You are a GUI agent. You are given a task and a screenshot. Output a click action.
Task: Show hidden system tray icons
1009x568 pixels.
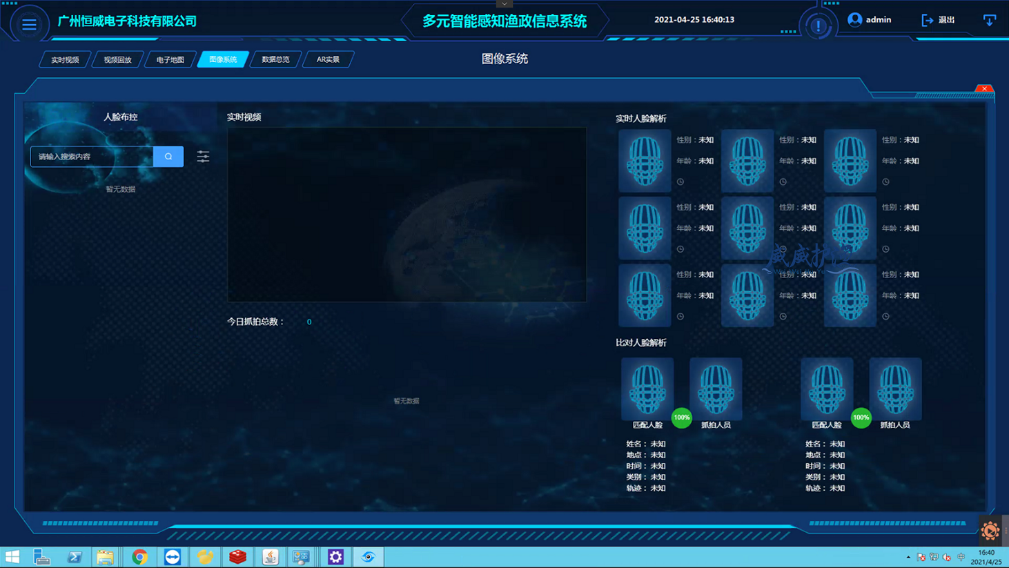pos(908,557)
